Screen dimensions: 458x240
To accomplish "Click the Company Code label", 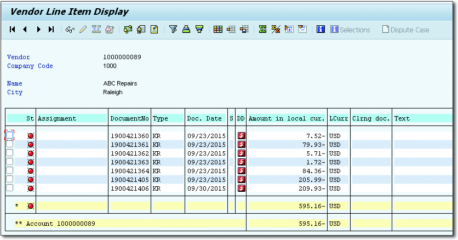I will [30, 66].
